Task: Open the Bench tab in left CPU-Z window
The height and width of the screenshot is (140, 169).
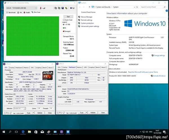Action: (45, 67)
